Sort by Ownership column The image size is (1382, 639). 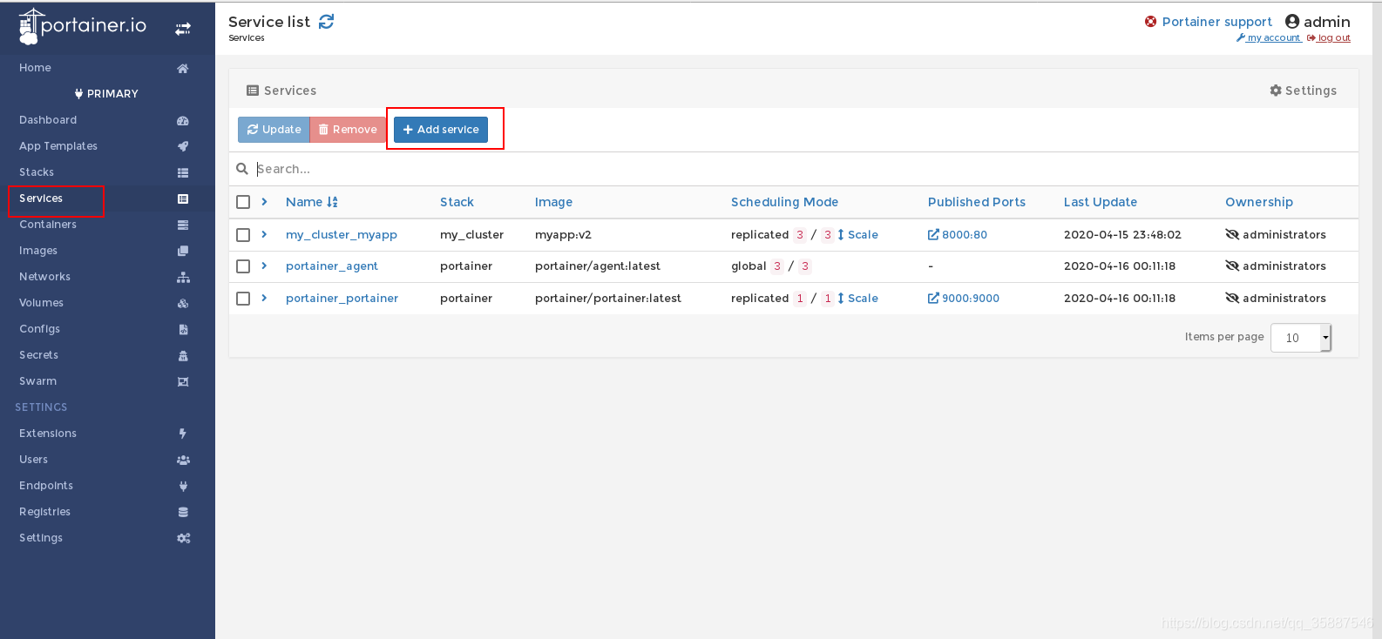1259,202
